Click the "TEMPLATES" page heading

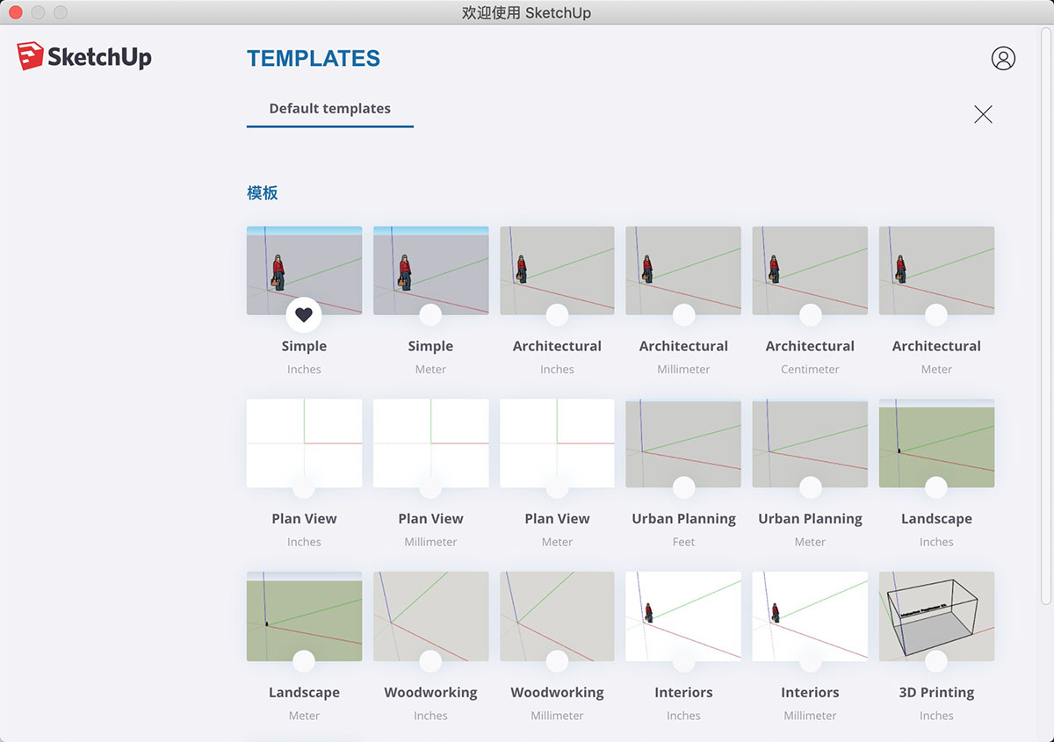point(314,59)
